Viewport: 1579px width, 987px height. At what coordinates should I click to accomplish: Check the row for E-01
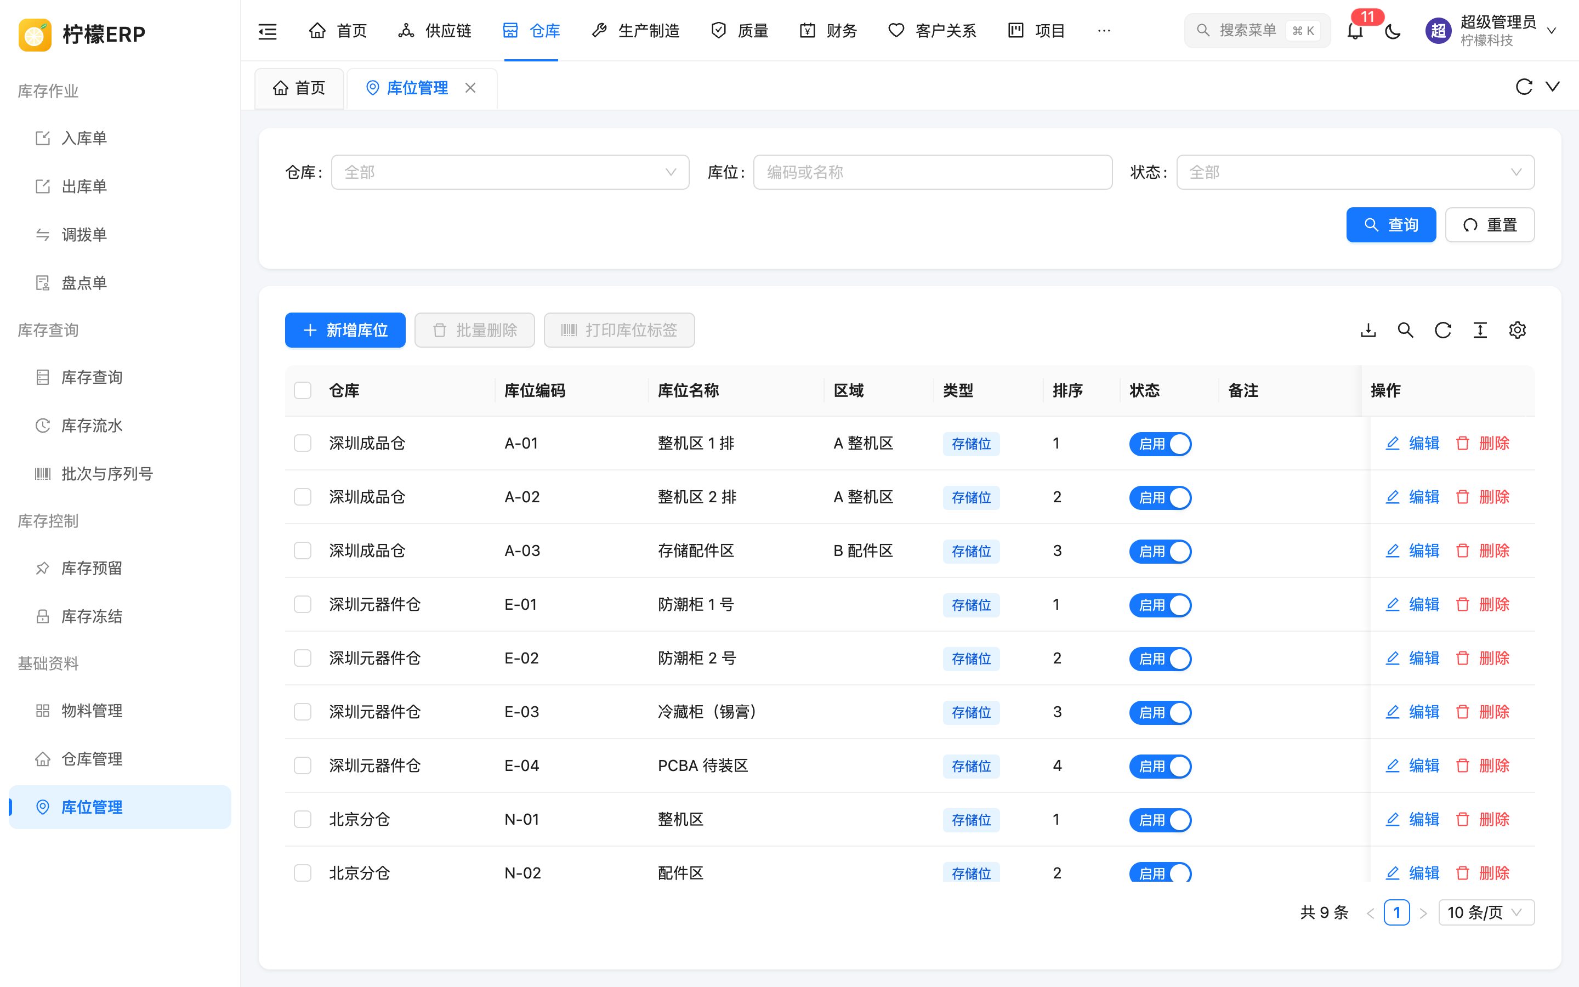(x=303, y=604)
